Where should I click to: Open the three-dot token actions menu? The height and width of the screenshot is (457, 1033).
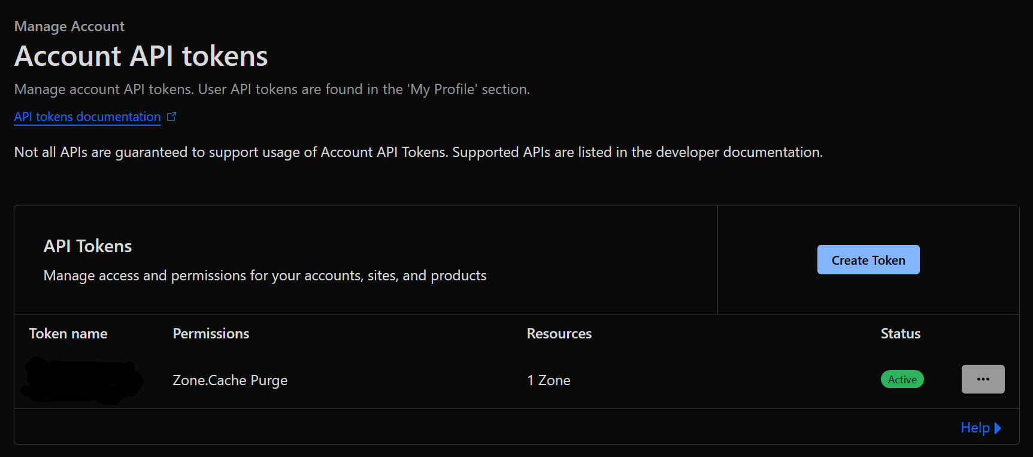click(983, 379)
